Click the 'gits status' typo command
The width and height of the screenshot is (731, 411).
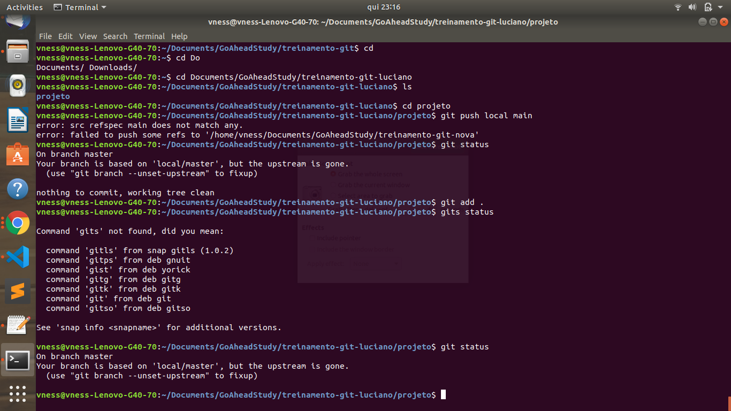coord(467,212)
